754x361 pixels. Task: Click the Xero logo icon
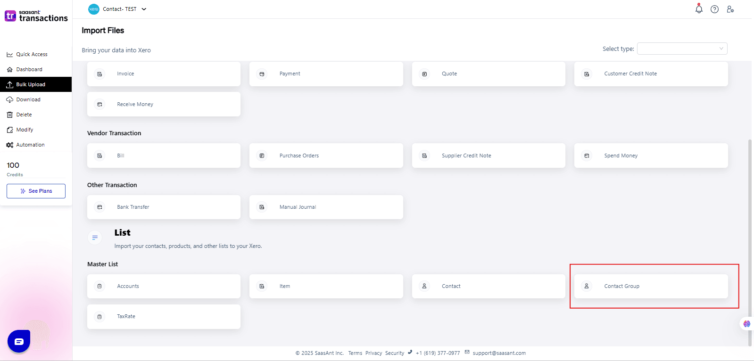94,9
